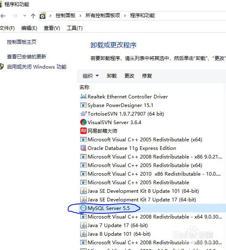This screenshot has width=226, height=250.
Task: Click the Realtek Ethernet Controller Driver icon
Action: pyautogui.click(x=83, y=96)
